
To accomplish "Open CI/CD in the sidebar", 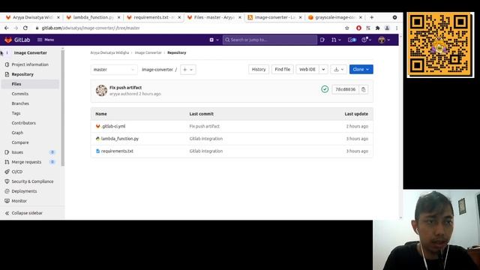I will tap(17, 172).
